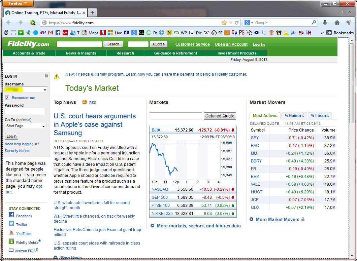The width and height of the screenshot is (357, 261).
Task: Reload the page with the refresh icon
Action: click(x=237, y=23)
